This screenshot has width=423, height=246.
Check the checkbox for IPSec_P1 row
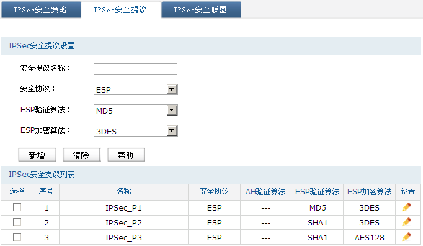pyautogui.click(x=17, y=207)
